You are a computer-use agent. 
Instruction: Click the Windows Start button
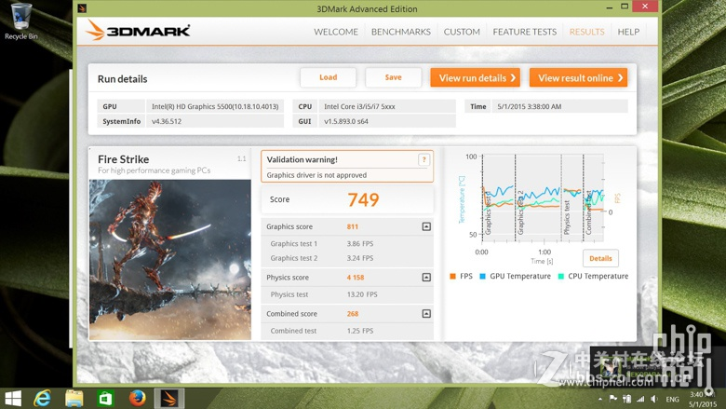[13, 399]
